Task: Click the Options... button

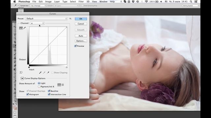Action: coord(81,41)
